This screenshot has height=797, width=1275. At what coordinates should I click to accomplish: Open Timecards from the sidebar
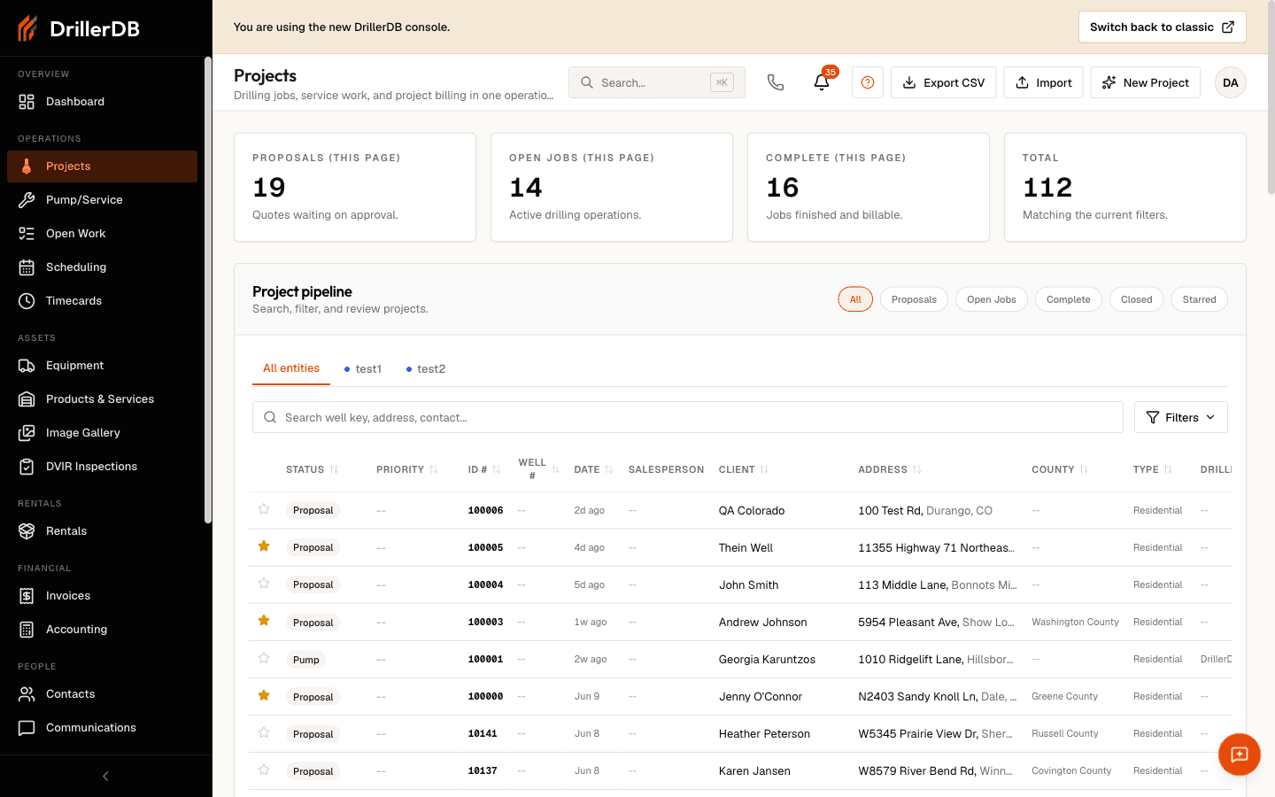(102, 301)
